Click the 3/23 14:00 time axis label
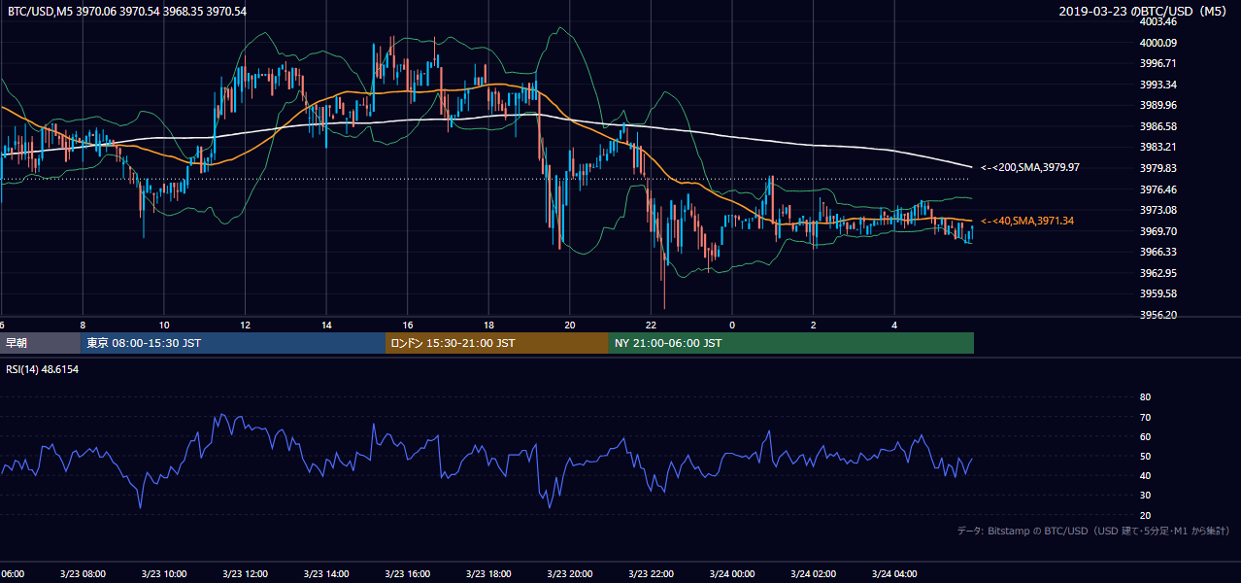 (325, 574)
